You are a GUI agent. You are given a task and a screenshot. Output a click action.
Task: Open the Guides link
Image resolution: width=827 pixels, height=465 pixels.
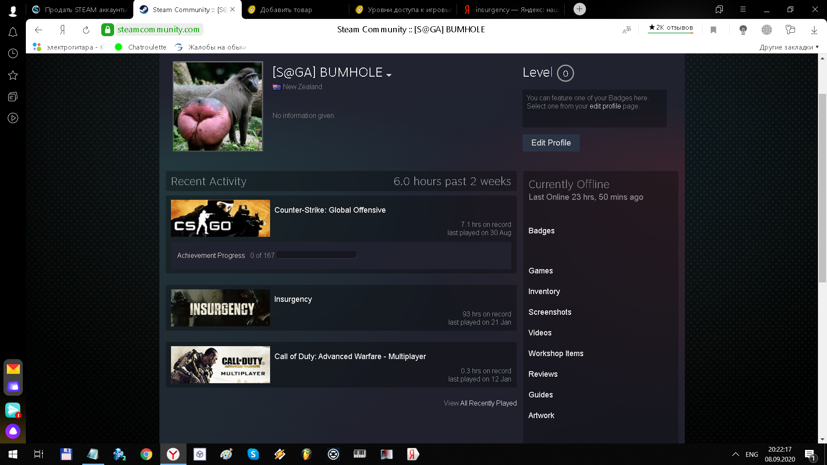541,395
